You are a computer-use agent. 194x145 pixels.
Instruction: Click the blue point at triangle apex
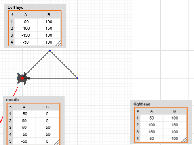50,51
